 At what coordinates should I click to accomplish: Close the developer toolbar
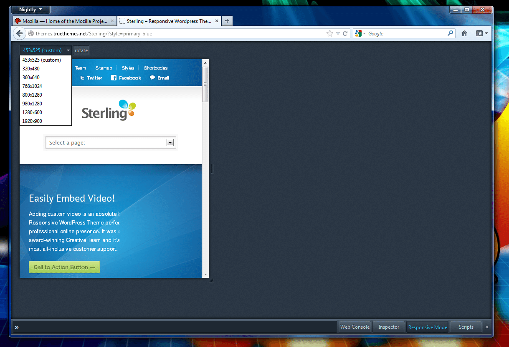(486, 327)
